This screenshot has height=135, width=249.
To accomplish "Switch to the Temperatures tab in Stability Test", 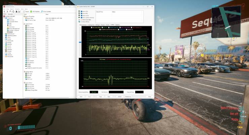I will click(x=83, y=25).
